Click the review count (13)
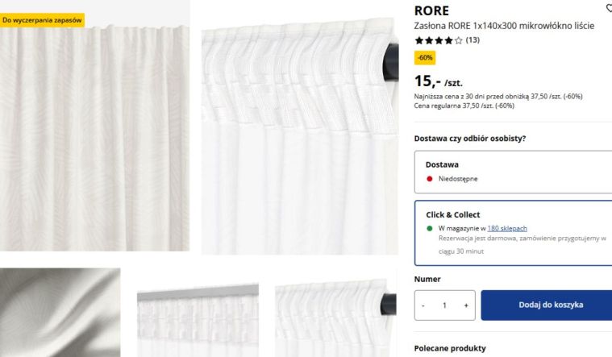The height and width of the screenshot is (357, 612). [x=473, y=39]
